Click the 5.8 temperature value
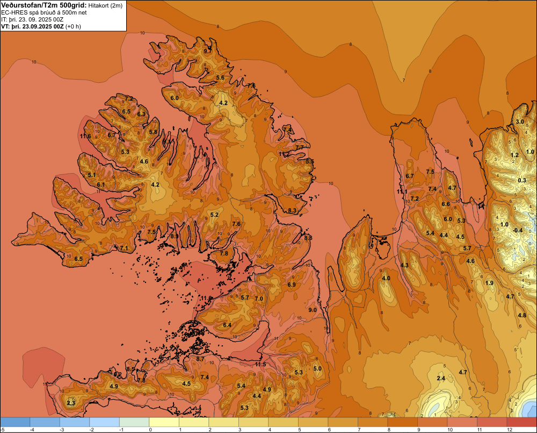537x433 pixels. pos(153,132)
